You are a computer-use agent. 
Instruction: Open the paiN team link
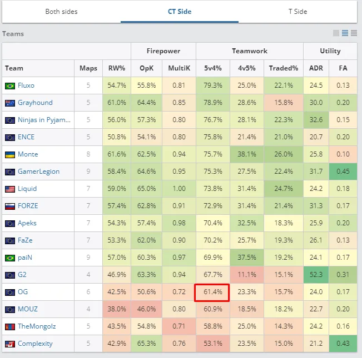(25, 258)
